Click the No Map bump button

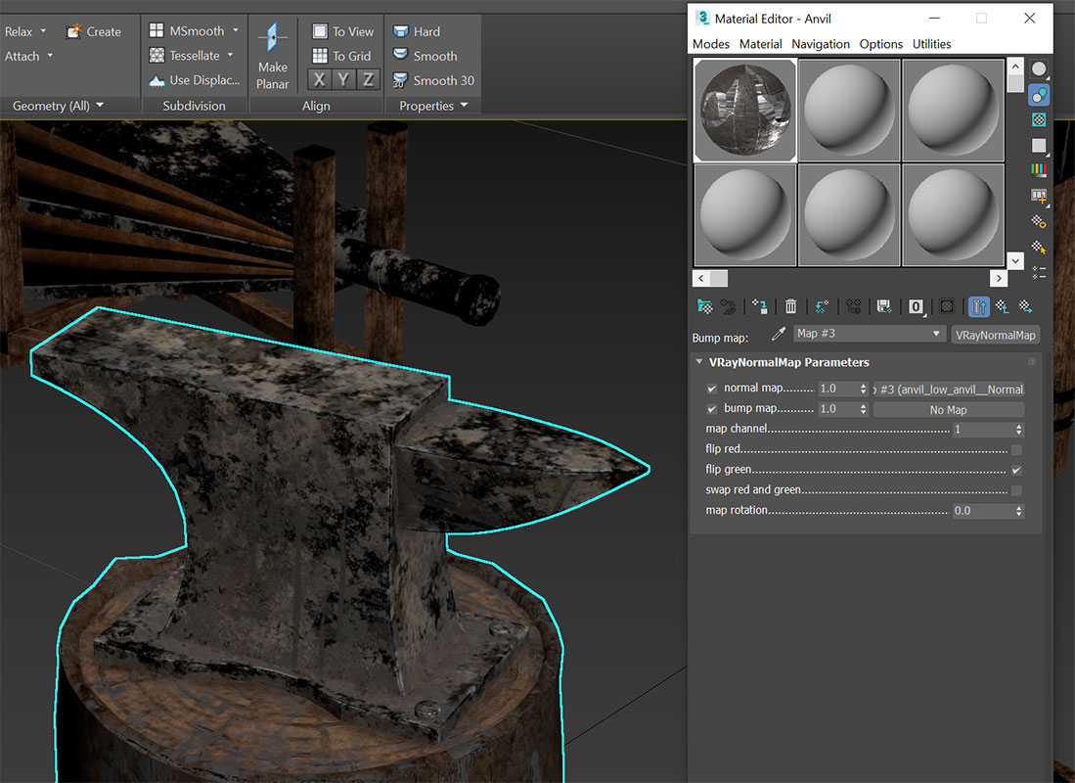949,410
